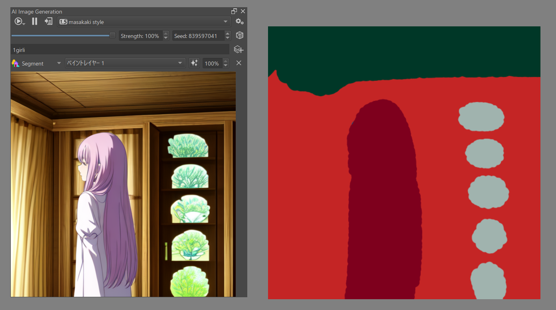Image resolution: width=556 pixels, height=310 pixels.
Task: Open the Segment control type dropdown
Action: 37,63
